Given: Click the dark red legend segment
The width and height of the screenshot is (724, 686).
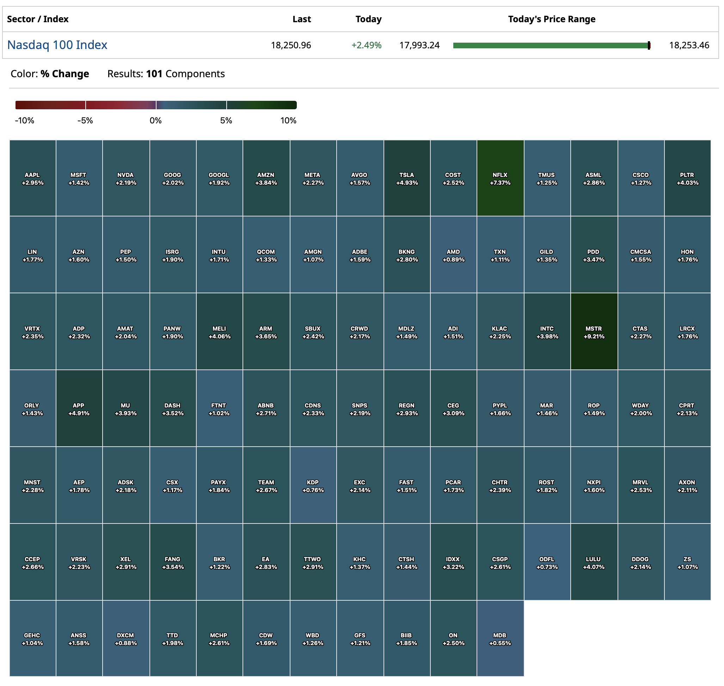Looking at the screenshot, I should tap(50, 105).
